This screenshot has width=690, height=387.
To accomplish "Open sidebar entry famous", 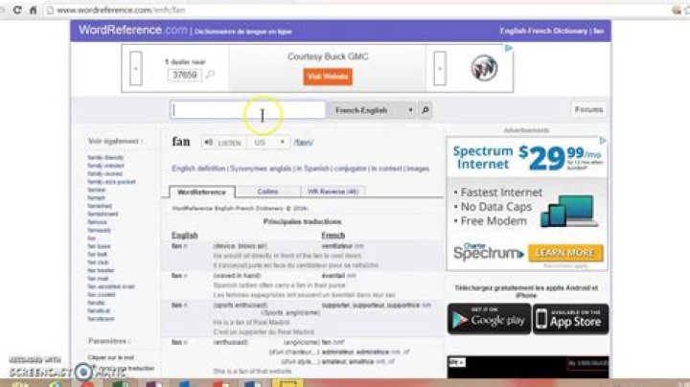I will [97, 222].
